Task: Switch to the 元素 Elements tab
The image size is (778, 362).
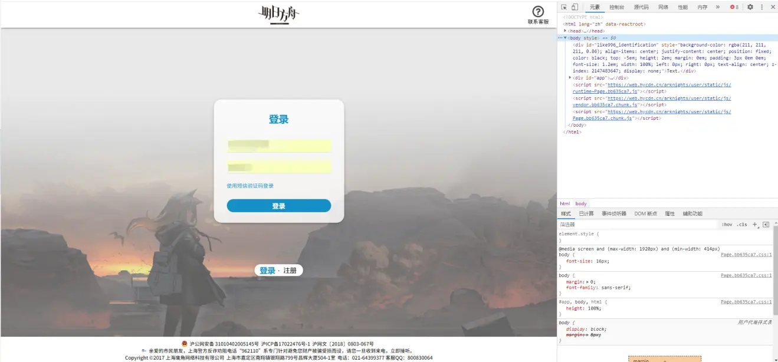Action: pyautogui.click(x=595, y=7)
